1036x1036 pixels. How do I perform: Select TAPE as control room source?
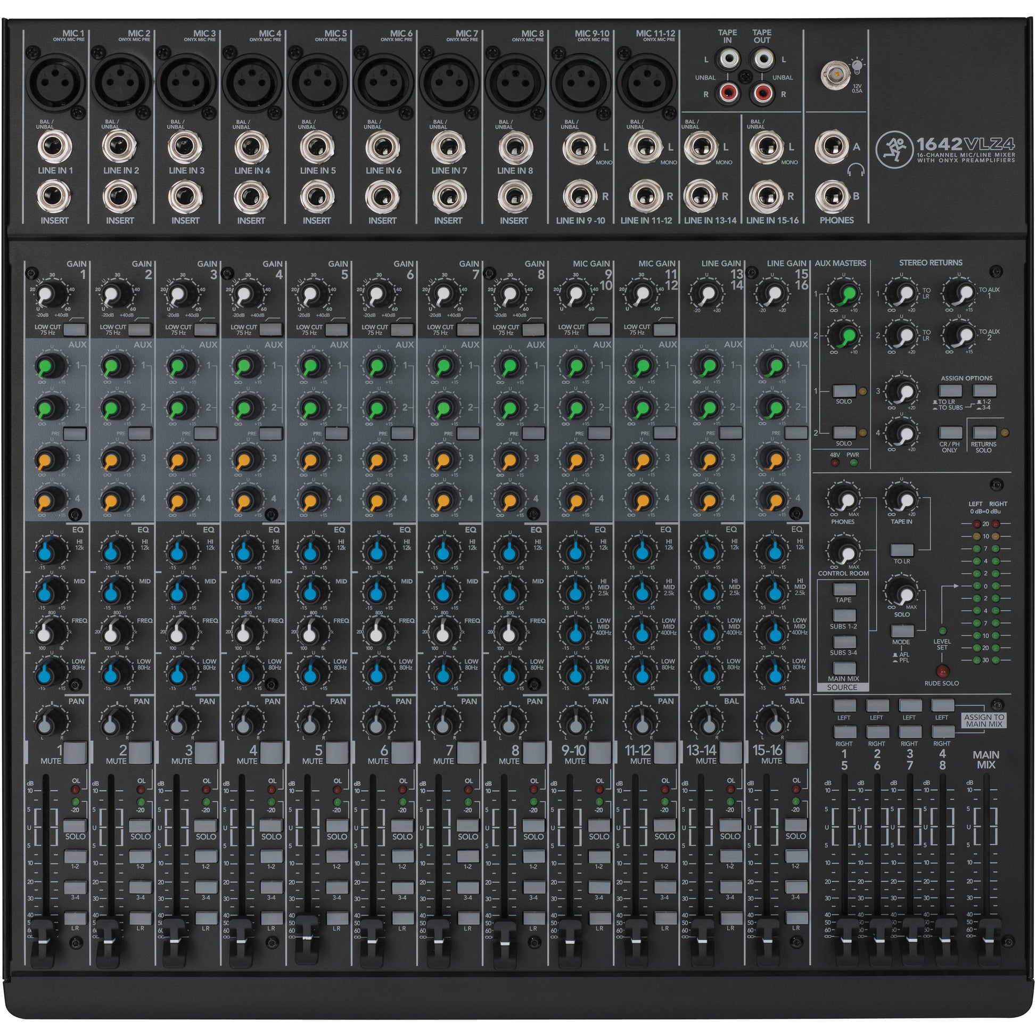[844, 589]
